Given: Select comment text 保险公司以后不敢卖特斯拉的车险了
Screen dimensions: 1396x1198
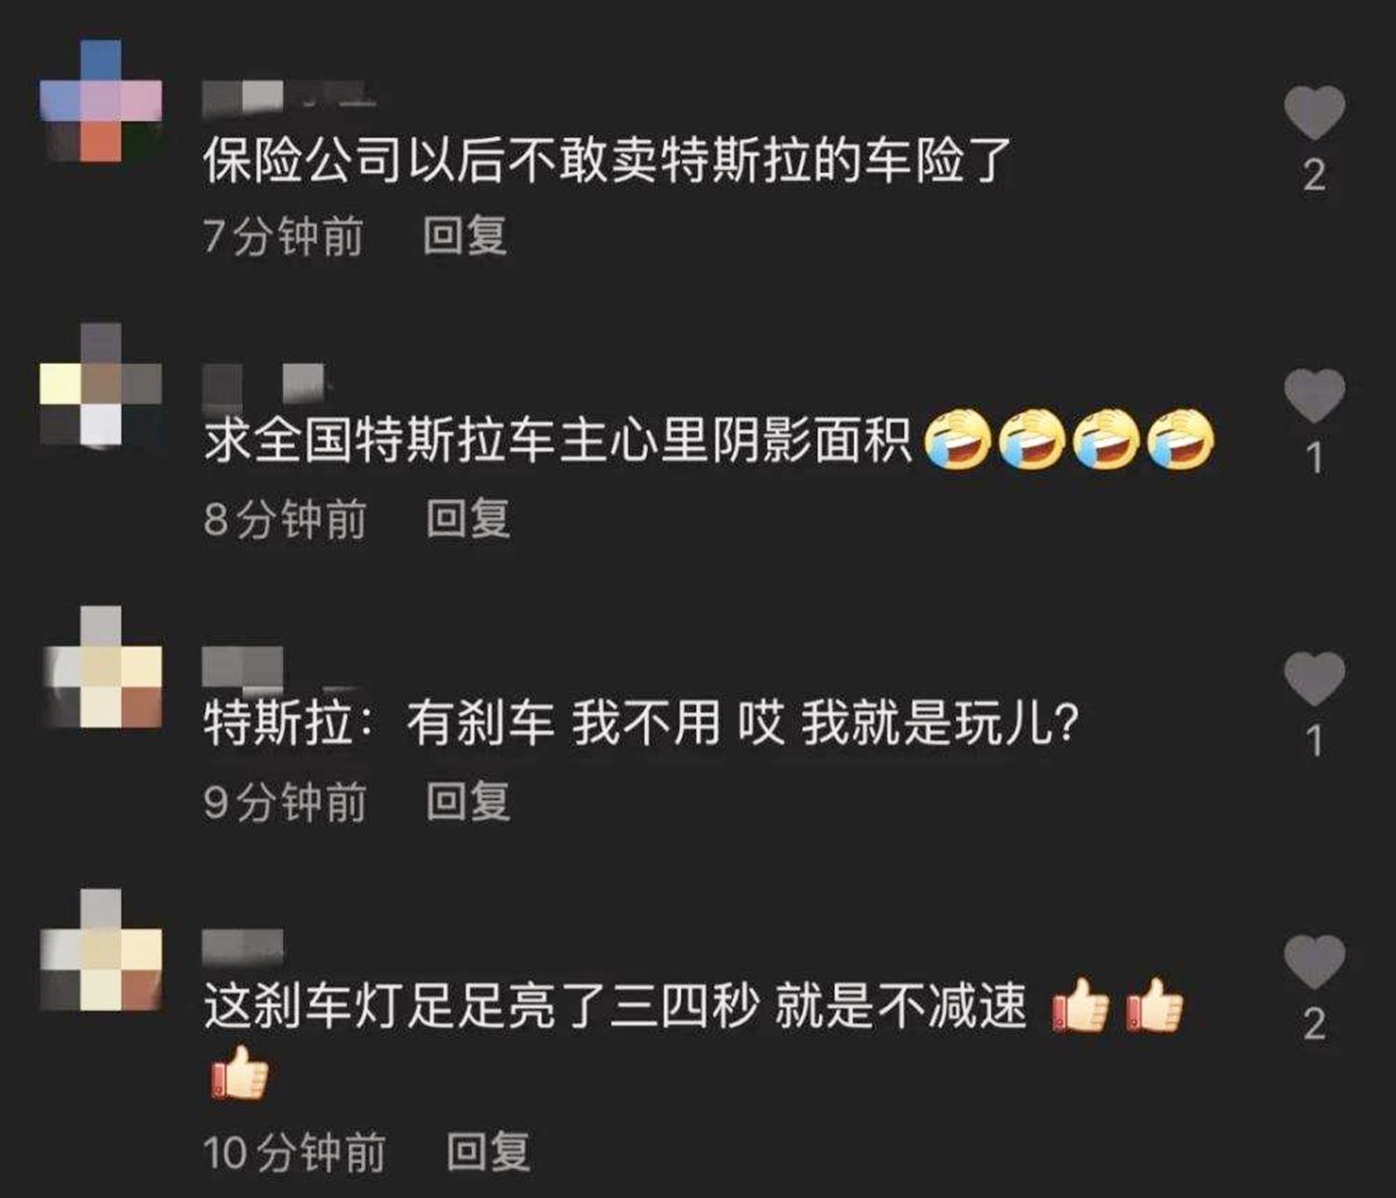Looking at the screenshot, I should [607, 160].
